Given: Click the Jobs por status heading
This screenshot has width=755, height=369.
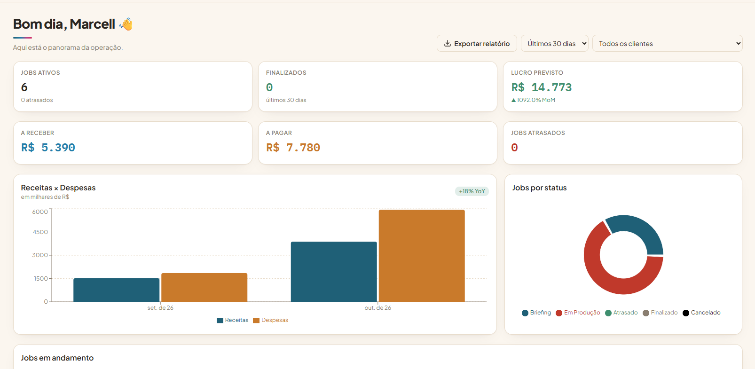Looking at the screenshot, I should [539, 188].
